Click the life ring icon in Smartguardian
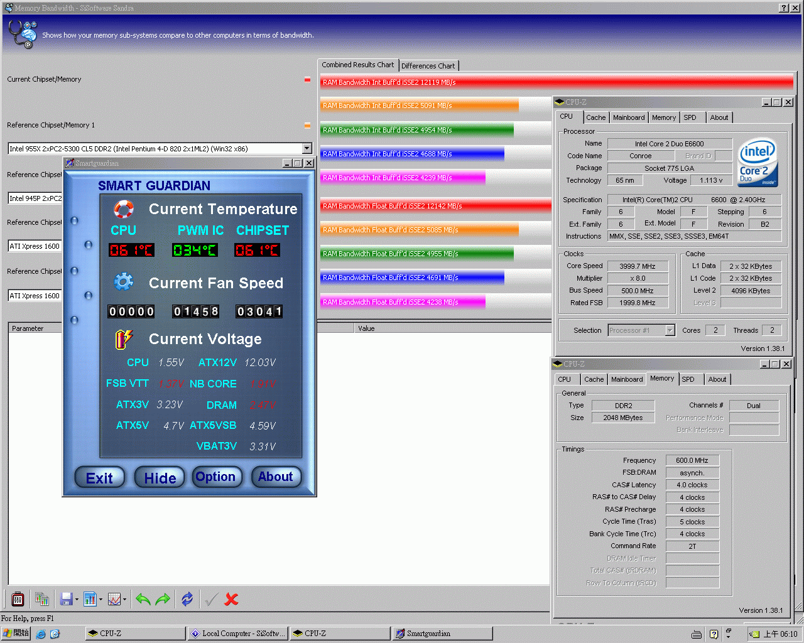This screenshot has width=804, height=643. click(x=124, y=209)
